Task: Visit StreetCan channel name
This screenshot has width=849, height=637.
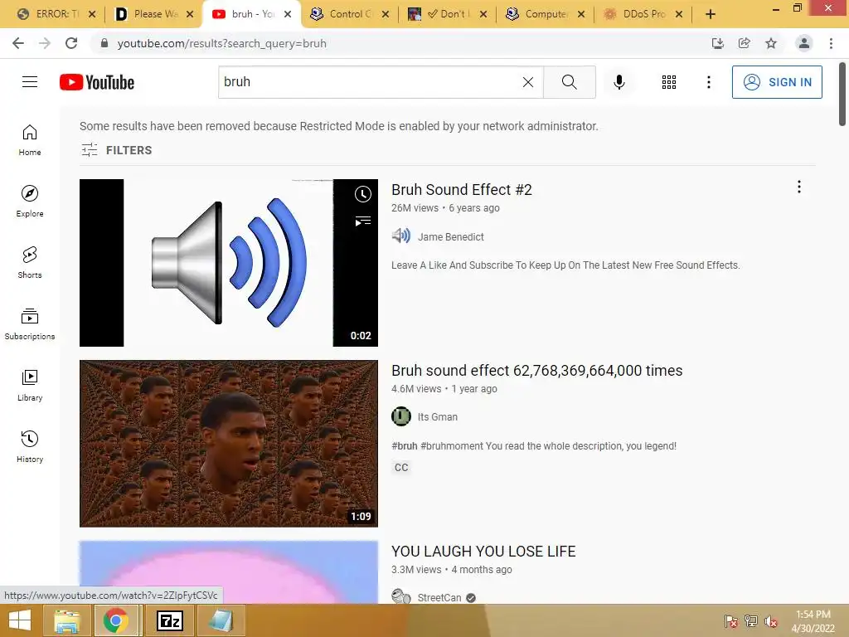Action: click(x=439, y=597)
